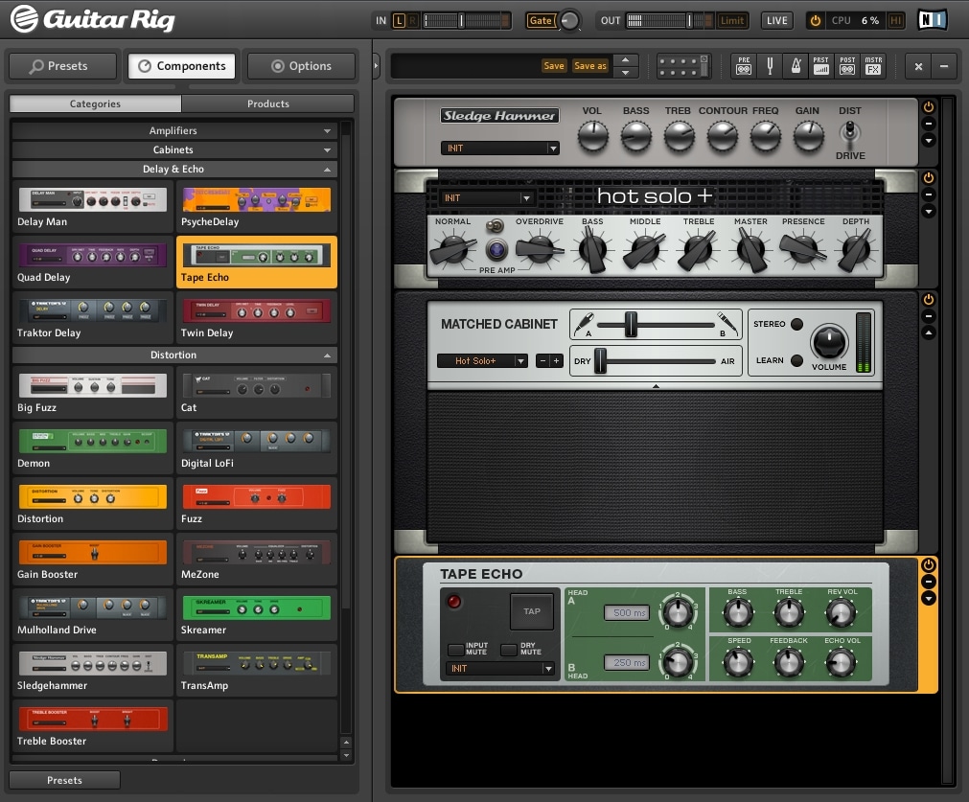Select the Categories view
Viewport: 969px width, 802px height.
click(95, 103)
